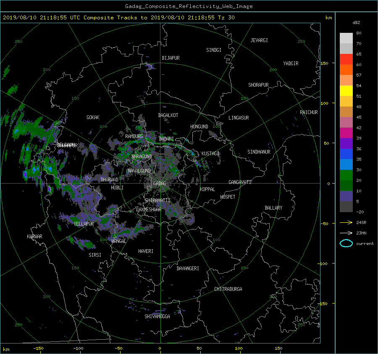Click the 24SR legend label
This screenshot has width=378, height=354.
[361, 222]
